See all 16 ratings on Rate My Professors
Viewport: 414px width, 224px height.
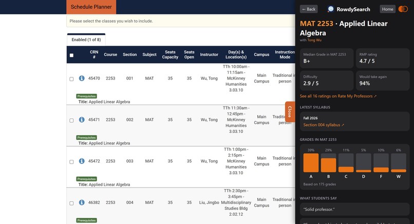click(x=338, y=96)
